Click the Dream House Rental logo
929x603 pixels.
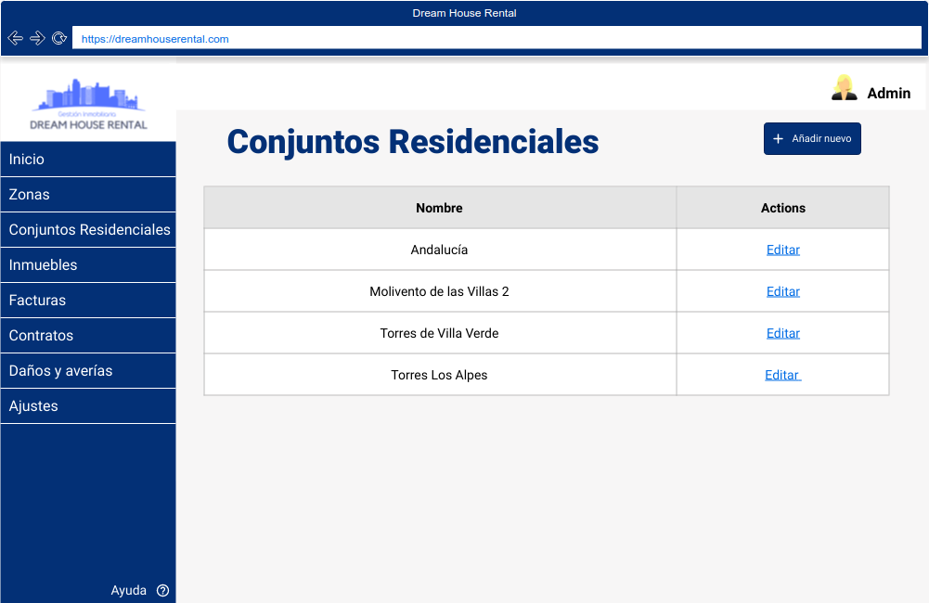(88, 104)
